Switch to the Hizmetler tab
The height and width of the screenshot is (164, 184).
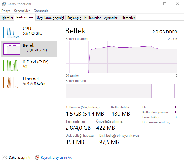[128, 18]
